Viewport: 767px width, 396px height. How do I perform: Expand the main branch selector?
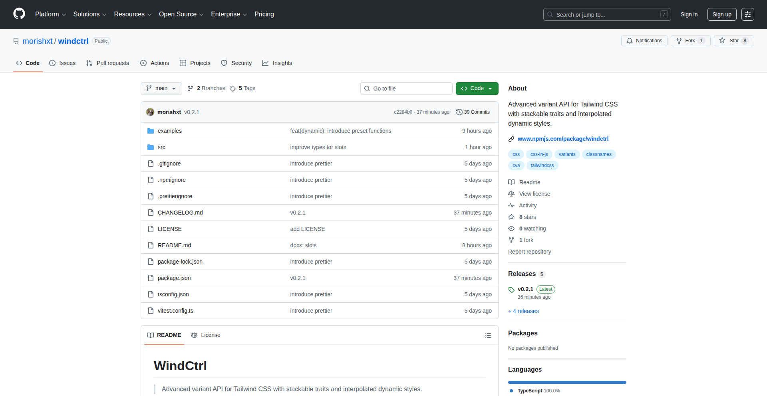[161, 89]
